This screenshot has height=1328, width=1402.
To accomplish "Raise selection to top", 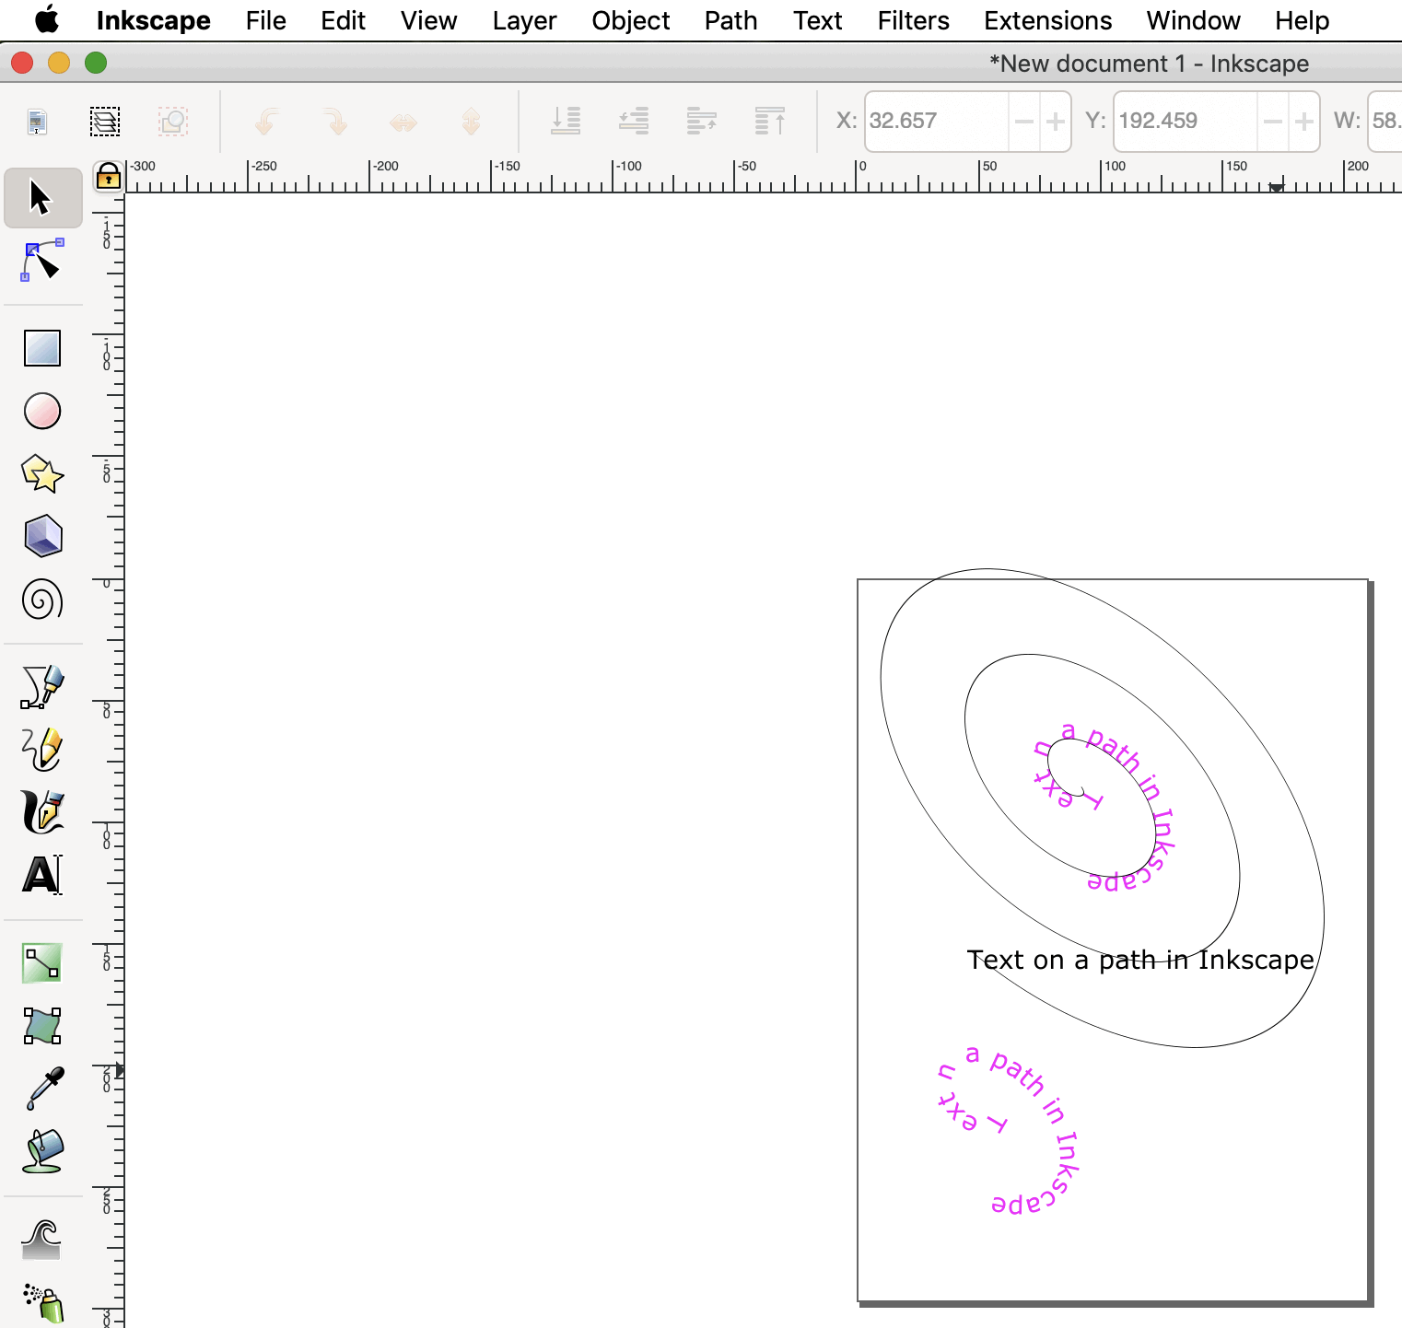I will coord(769,122).
